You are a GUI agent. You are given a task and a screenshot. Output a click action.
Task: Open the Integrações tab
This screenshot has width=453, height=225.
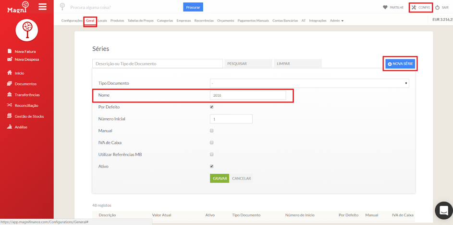point(318,21)
